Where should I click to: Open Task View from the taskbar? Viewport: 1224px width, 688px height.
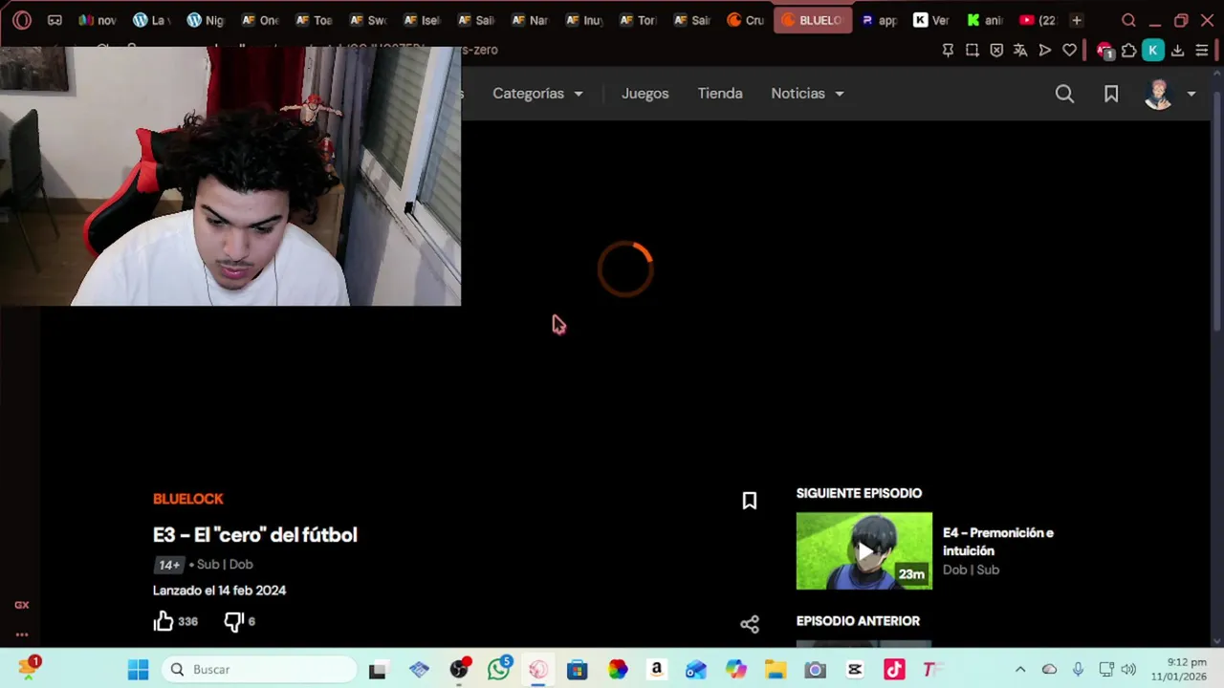378,670
